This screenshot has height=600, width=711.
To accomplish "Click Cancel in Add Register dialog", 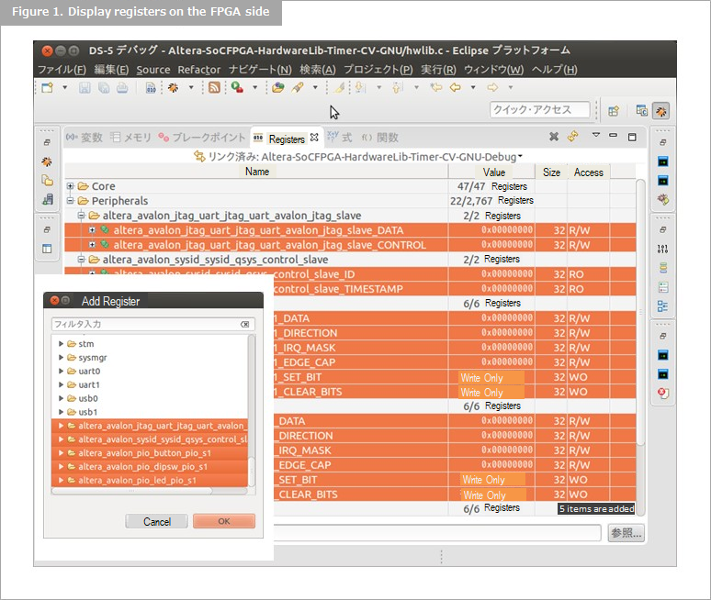I will [x=157, y=521].
